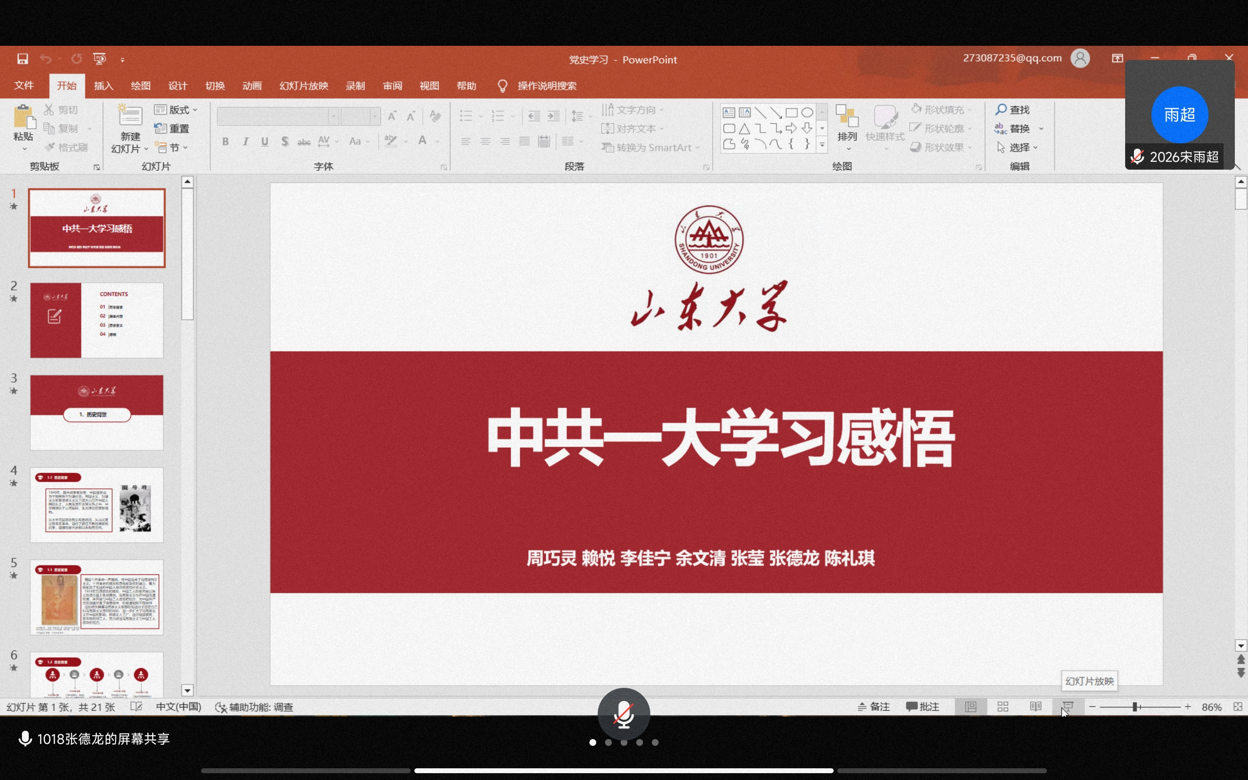
Task: Click the Redo icon in title bar
Action: (77, 59)
